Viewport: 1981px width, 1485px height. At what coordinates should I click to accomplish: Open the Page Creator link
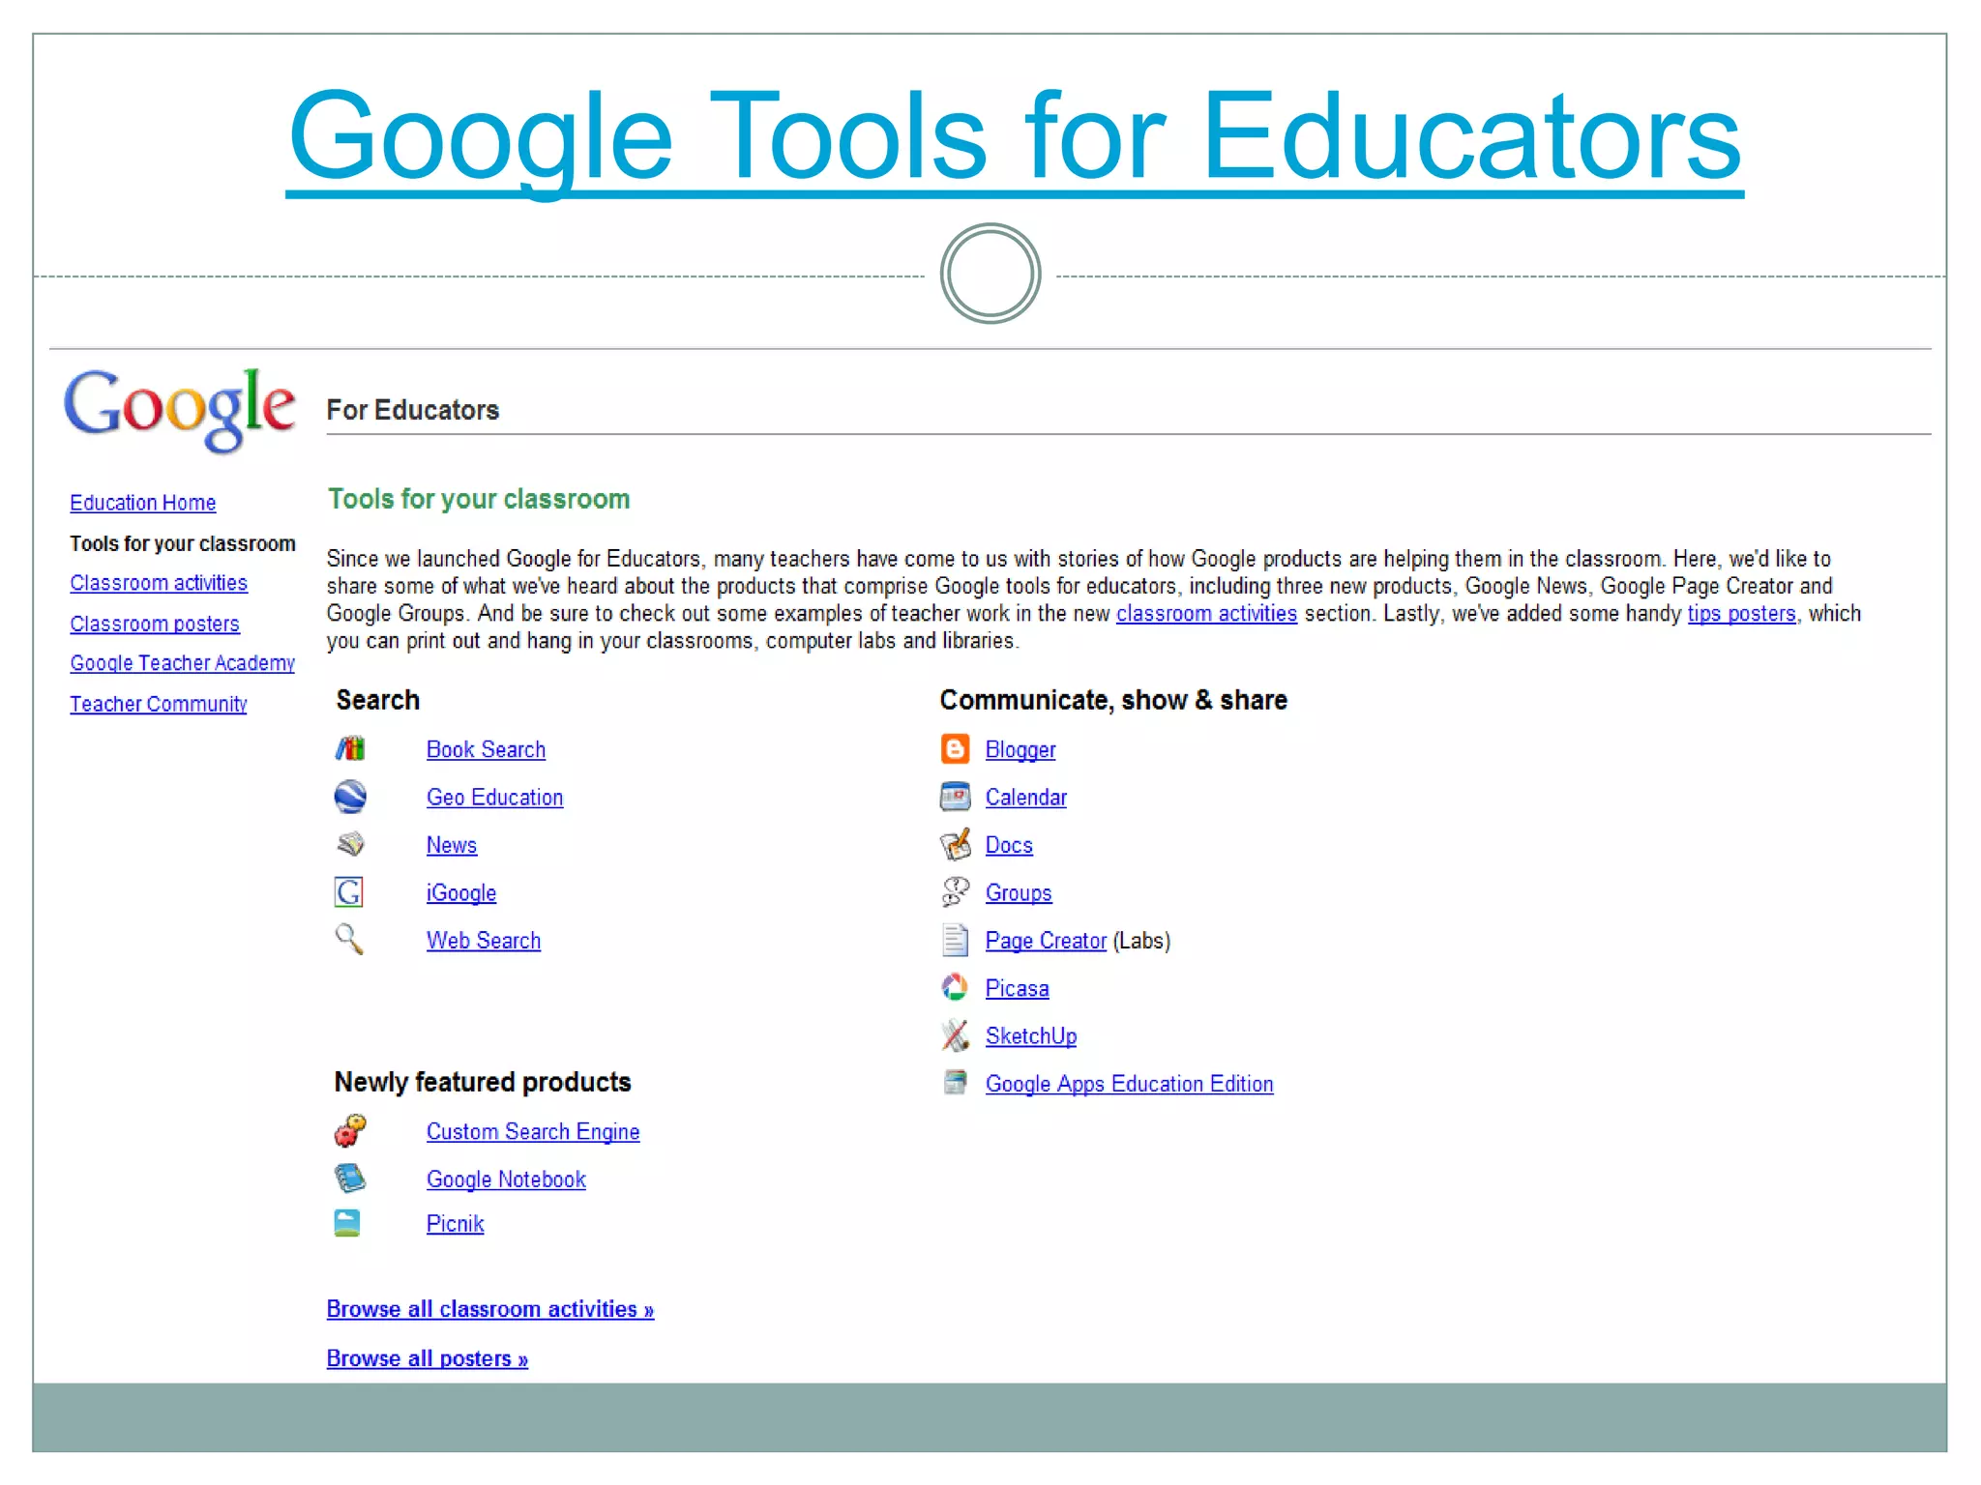pyautogui.click(x=1046, y=941)
